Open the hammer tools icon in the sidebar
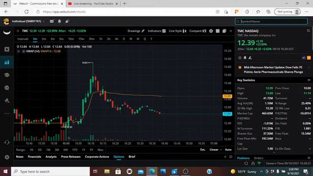The width and height of the screenshot is (313, 176). pos(7,100)
